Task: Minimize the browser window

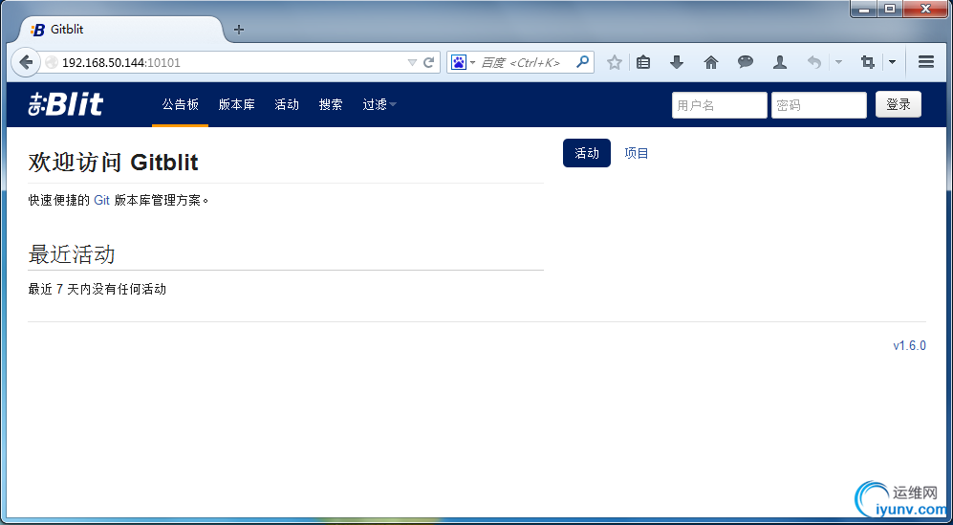Action: (864, 9)
